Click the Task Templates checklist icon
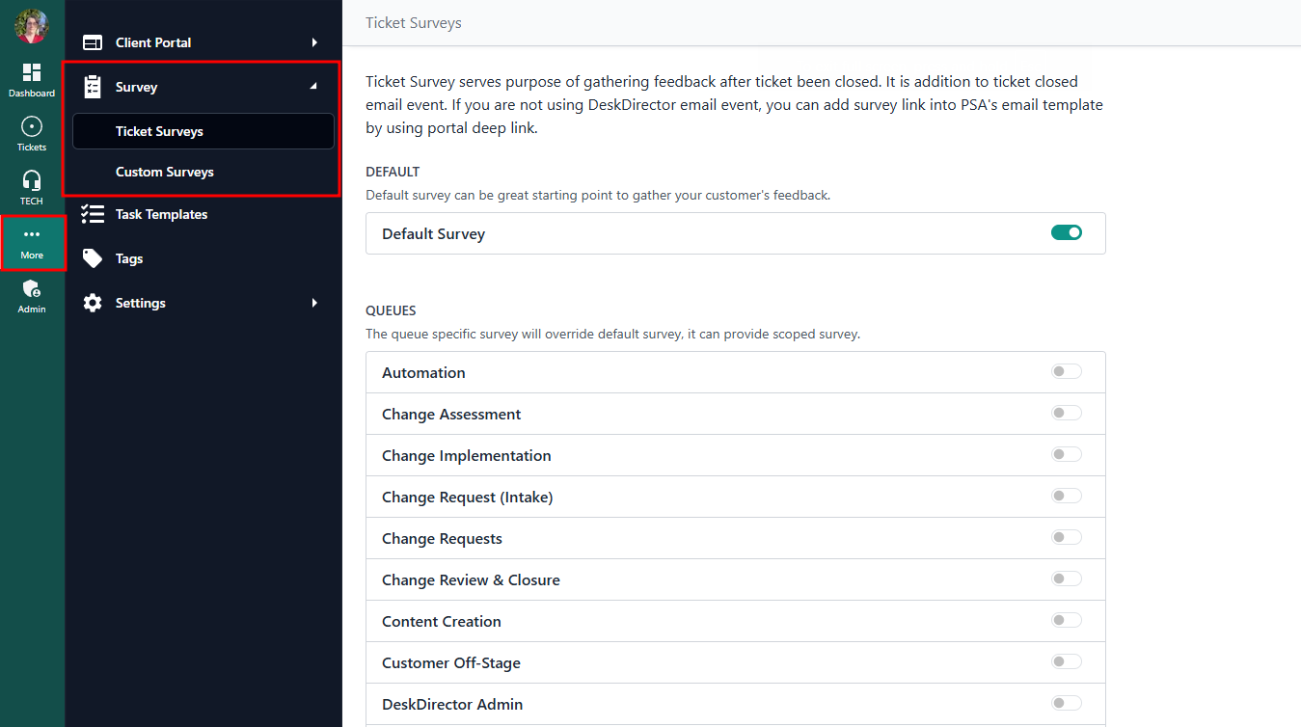The image size is (1301, 727). [93, 214]
